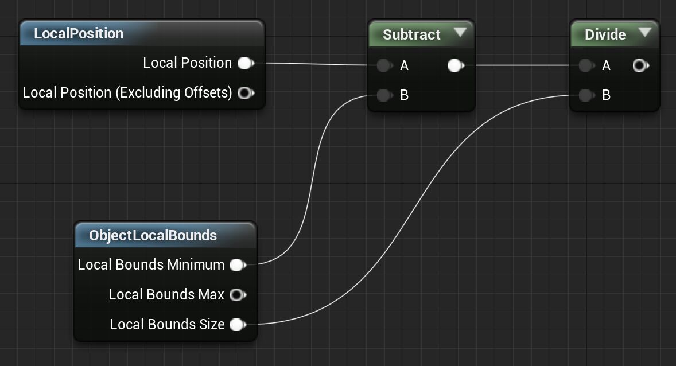Click the Local Bounds Size output pin

click(237, 324)
